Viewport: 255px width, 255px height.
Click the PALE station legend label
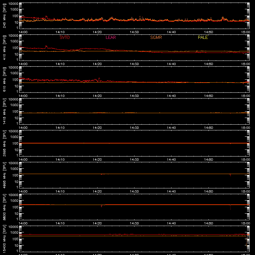pos(203,37)
